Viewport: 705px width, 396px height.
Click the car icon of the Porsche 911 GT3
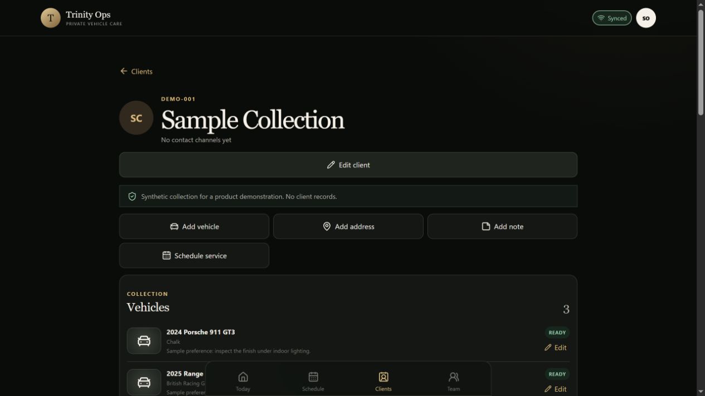(x=144, y=341)
